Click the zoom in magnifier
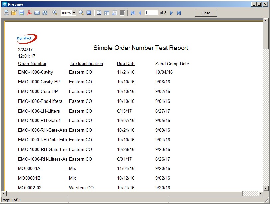270x204 pixels. tap(55, 13)
